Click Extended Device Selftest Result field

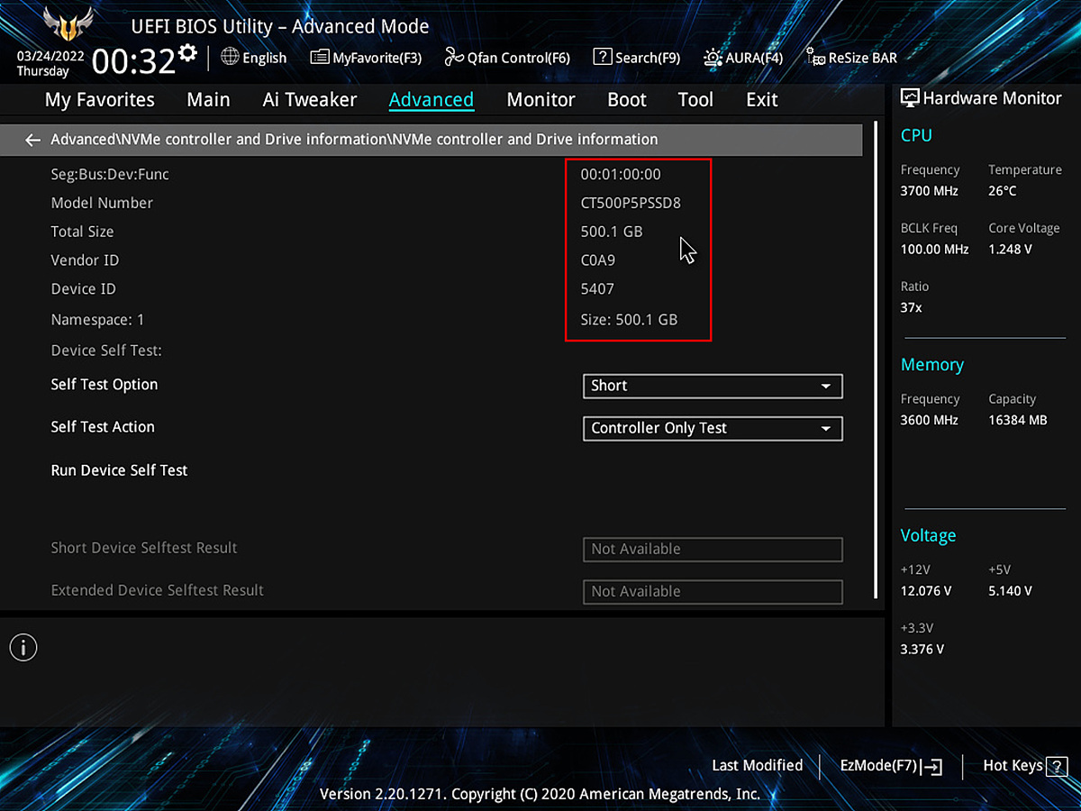coord(713,591)
